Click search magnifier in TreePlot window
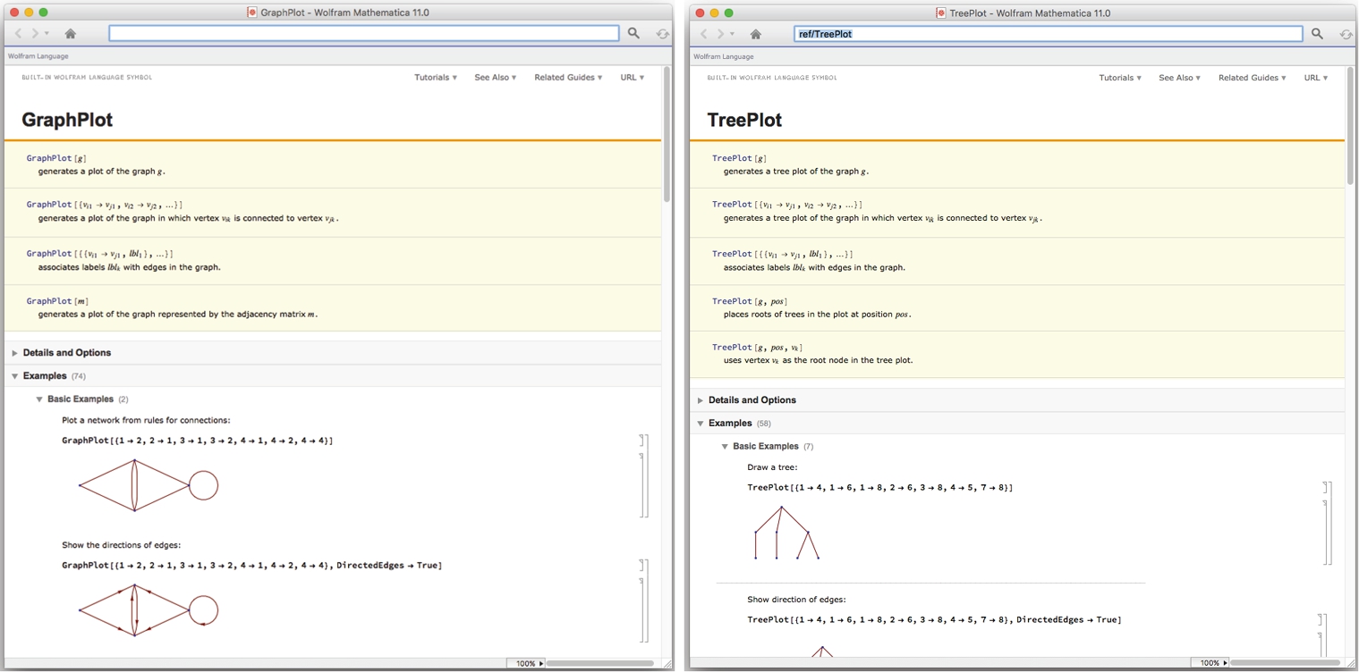Viewport: 1359px width, 672px height. pyautogui.click(x=1318, y=33)
